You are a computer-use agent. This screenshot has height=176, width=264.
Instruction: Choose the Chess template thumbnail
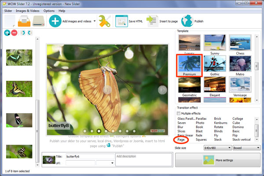[x=240, y=43]
